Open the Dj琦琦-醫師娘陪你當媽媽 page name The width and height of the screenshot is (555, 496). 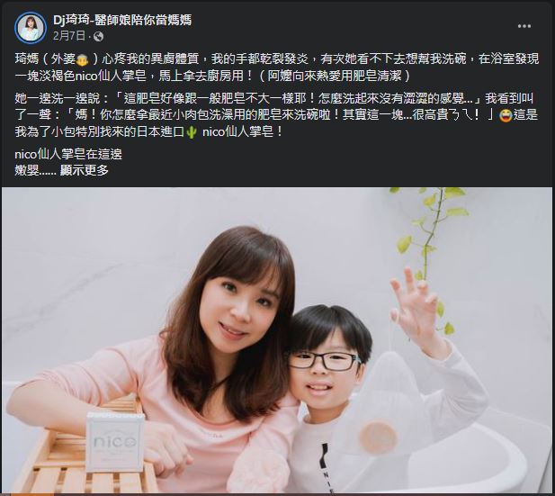pos(122,20)
